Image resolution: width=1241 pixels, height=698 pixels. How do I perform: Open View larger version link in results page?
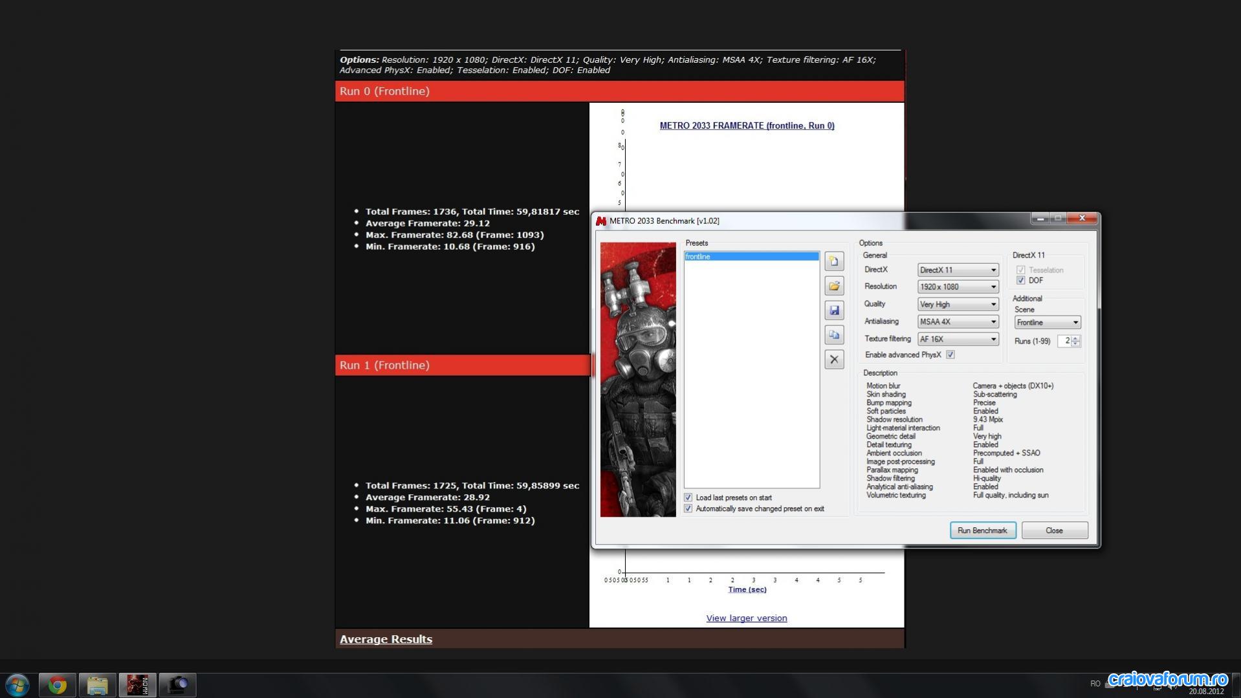tap(746, 618)
